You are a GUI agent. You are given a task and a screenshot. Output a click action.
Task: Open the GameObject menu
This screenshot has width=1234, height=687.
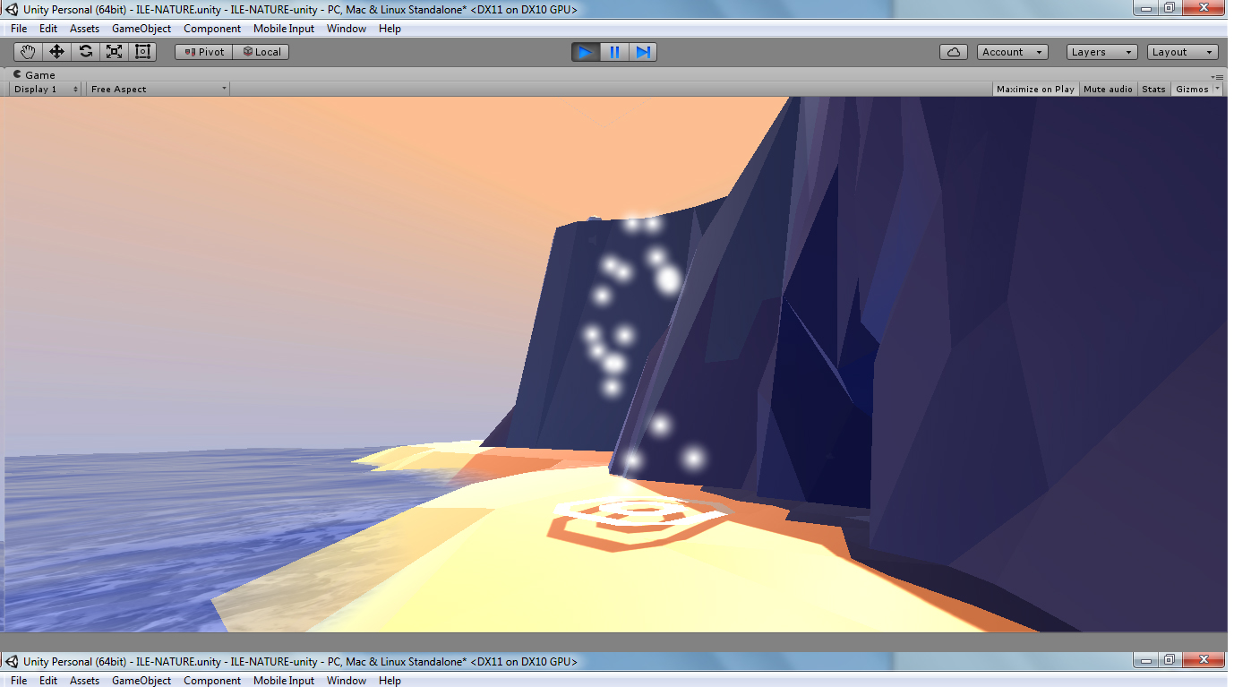point(141,29)
